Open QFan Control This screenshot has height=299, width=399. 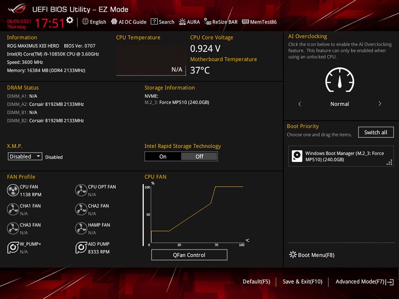[189, 255]
